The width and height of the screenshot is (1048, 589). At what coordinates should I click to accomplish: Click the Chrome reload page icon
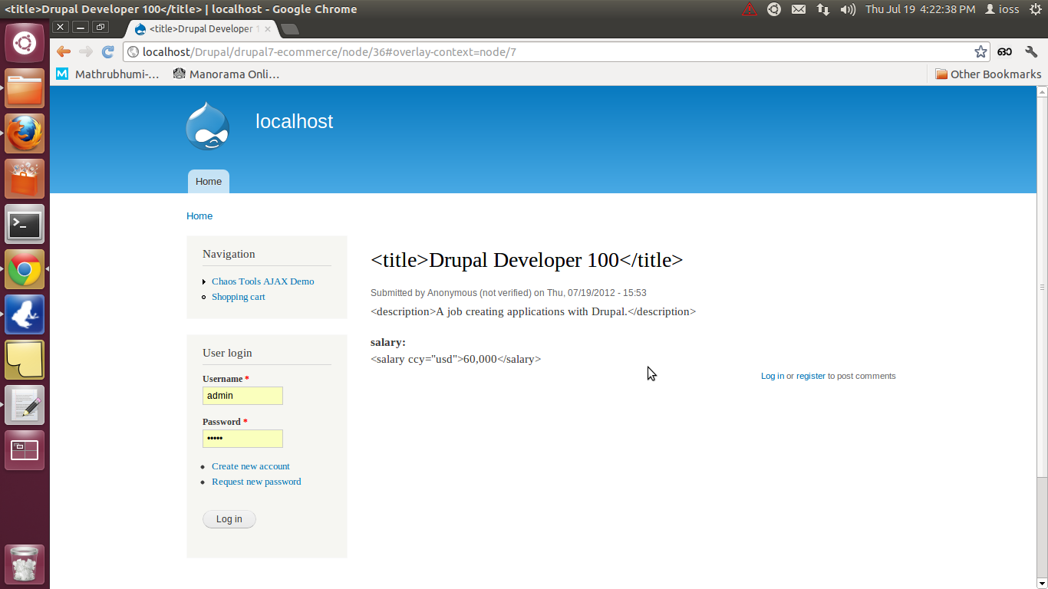[108, 51]
